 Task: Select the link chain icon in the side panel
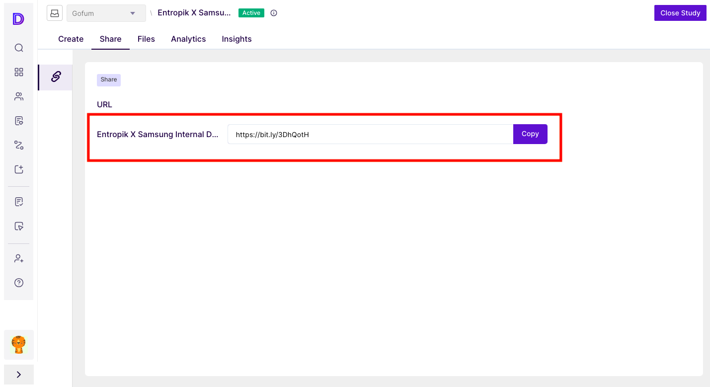point(56,77)
